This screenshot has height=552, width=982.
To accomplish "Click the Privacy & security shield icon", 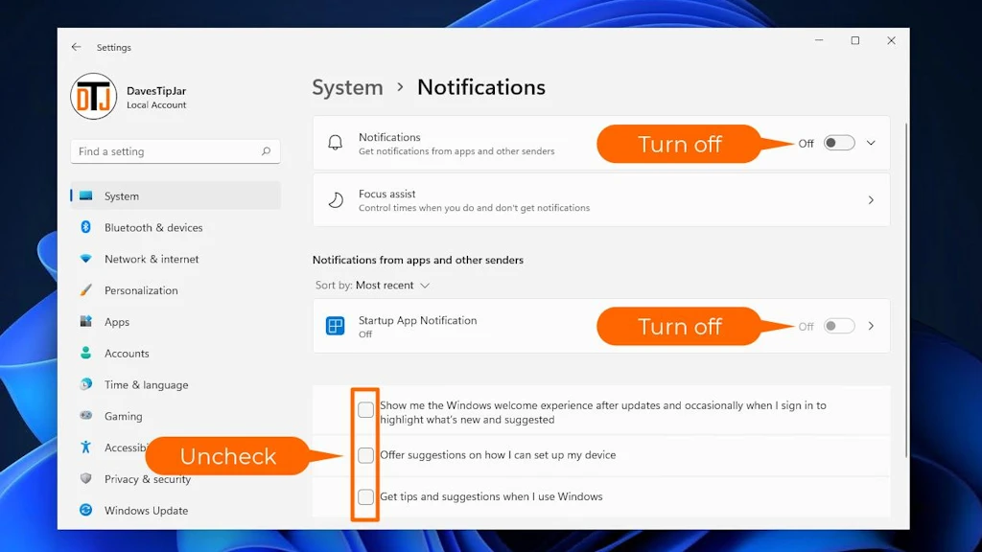I will point(85,478).
